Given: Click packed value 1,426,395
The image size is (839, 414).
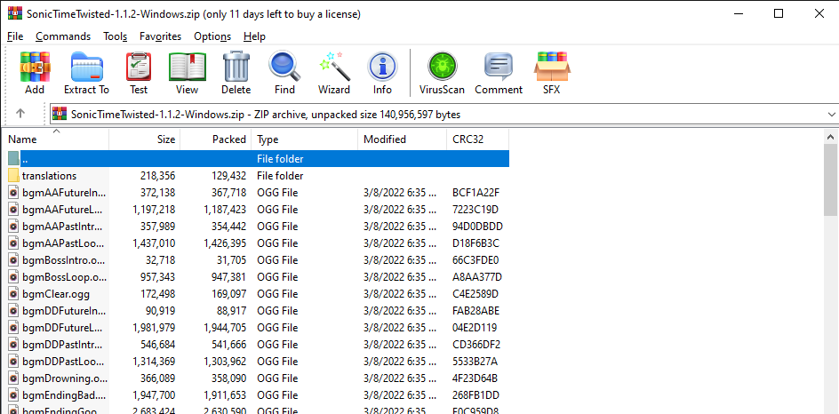Looking at the screenshot, I should click(x=225, y=243).
